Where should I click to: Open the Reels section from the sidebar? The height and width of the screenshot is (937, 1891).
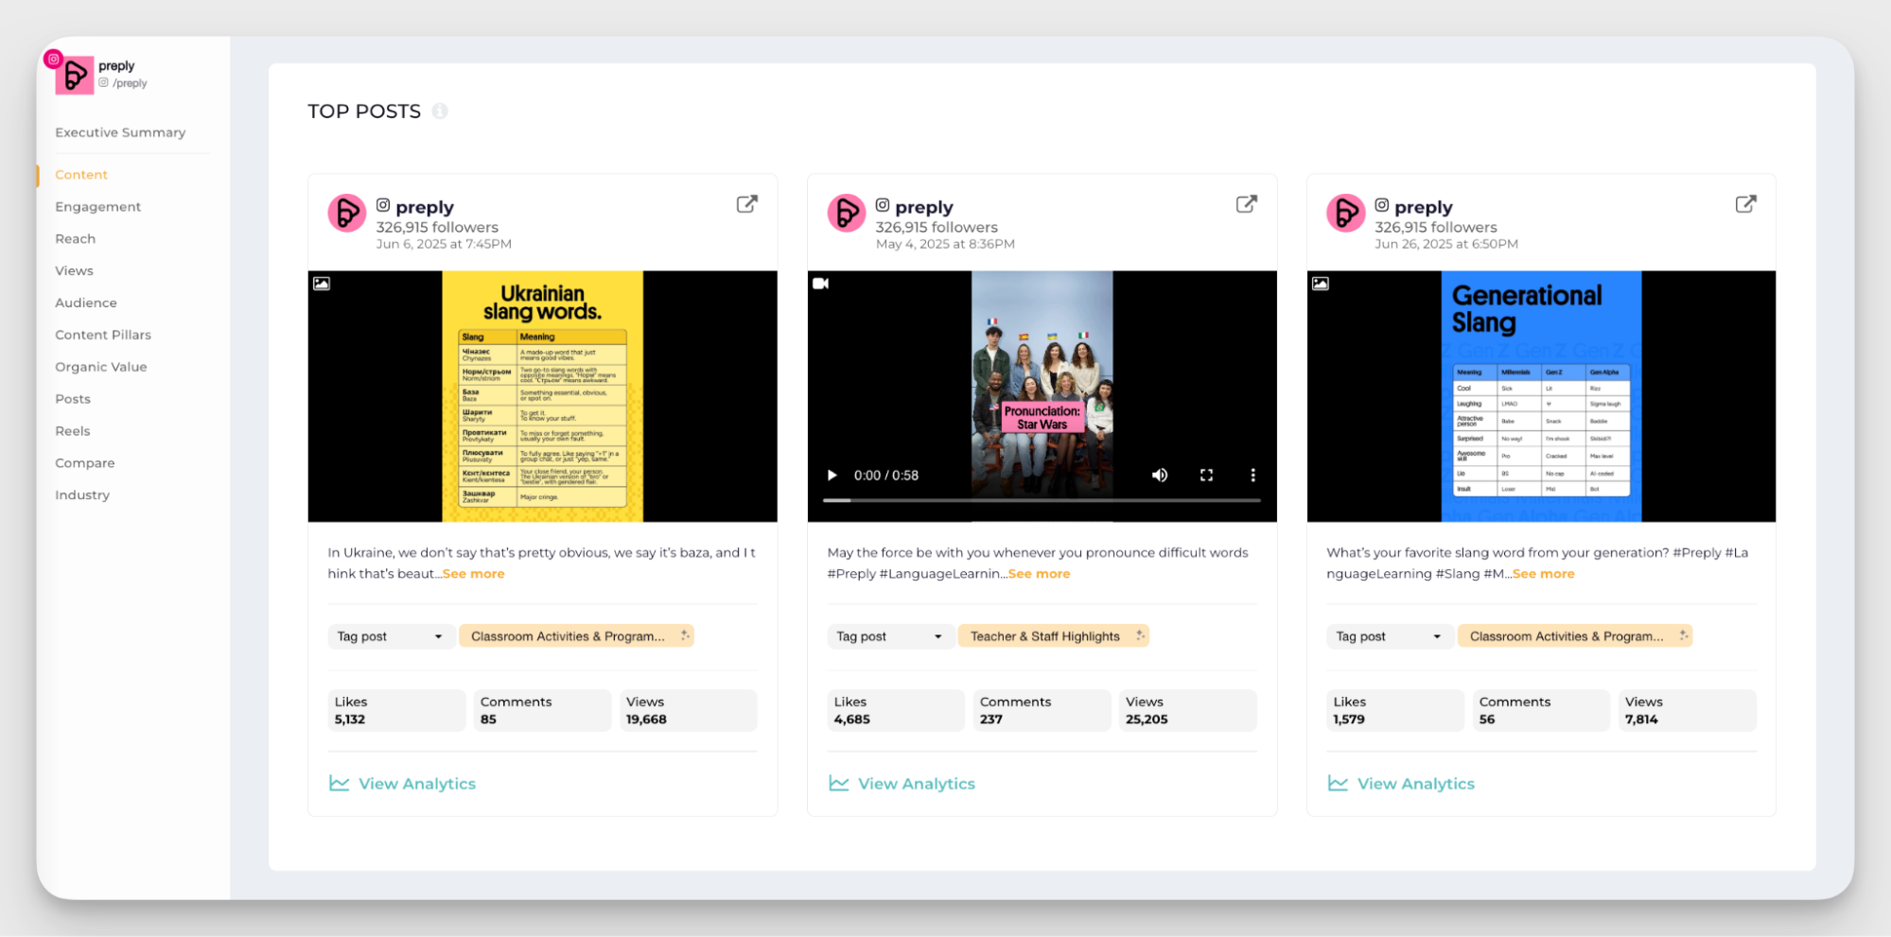72,431
